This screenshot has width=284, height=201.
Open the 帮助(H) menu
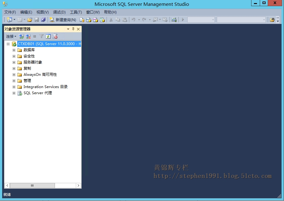pos(110,12)
